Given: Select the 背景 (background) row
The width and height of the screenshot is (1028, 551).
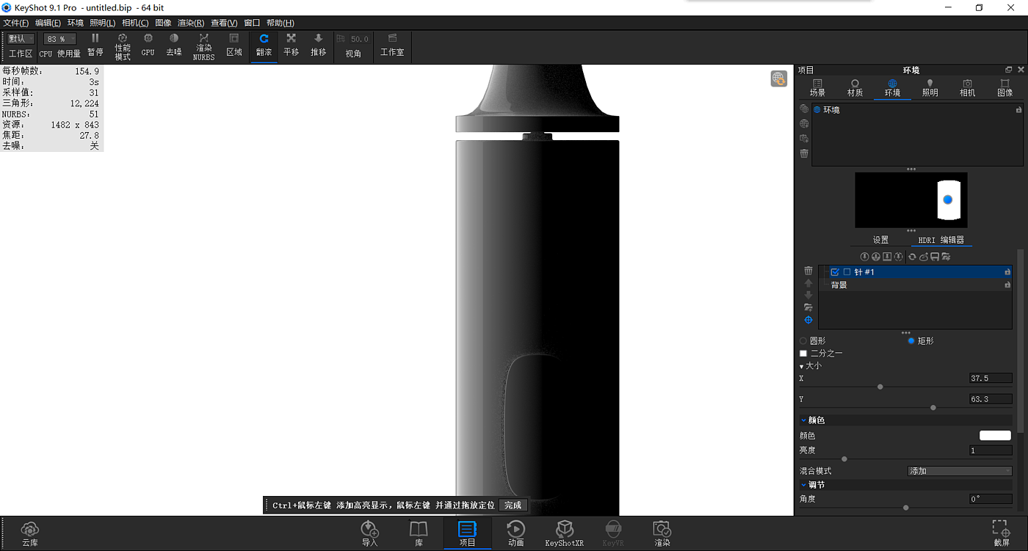Looking at the screenshot, I should (x=916, y=285).
